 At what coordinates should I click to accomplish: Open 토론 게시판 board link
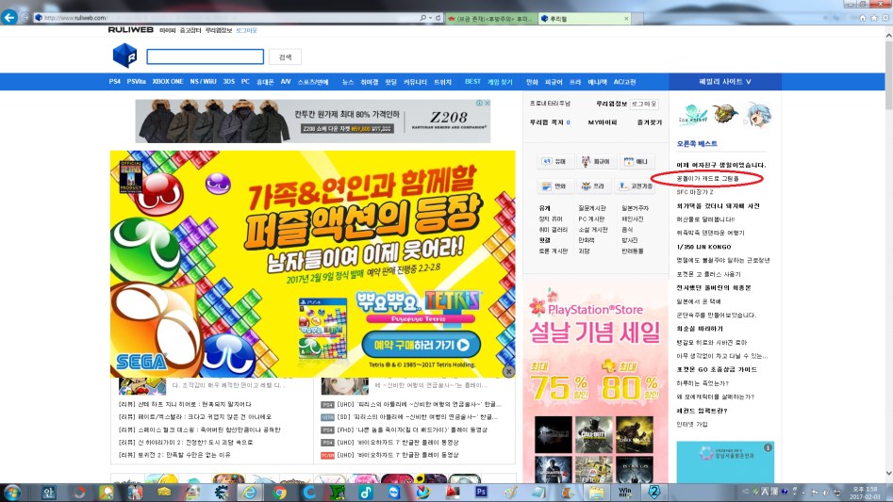[x=554, y=251]
